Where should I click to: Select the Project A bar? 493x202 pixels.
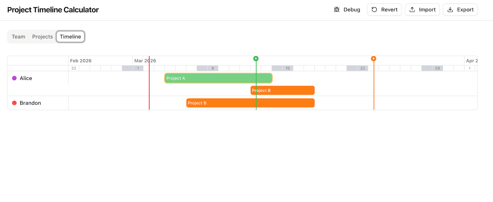point(218,78)
